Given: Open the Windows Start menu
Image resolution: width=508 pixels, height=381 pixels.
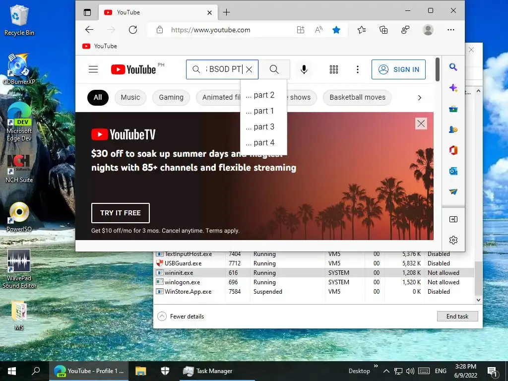Looking at the screenshot, I should [x=12, y=371].
